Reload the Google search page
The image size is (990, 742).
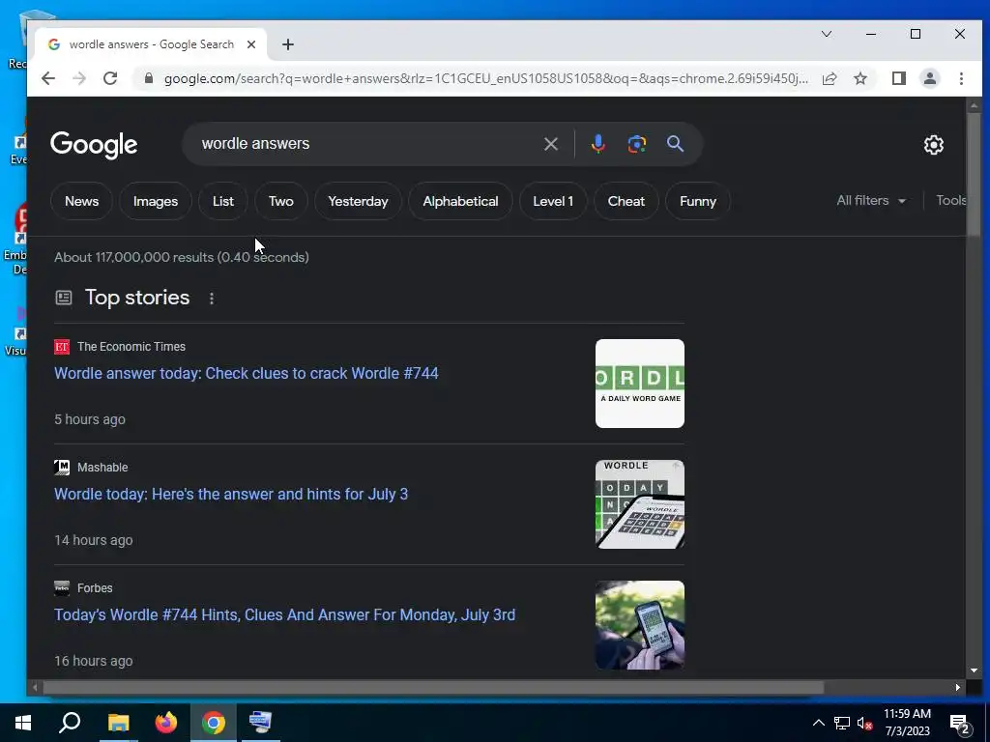[110, 78]
